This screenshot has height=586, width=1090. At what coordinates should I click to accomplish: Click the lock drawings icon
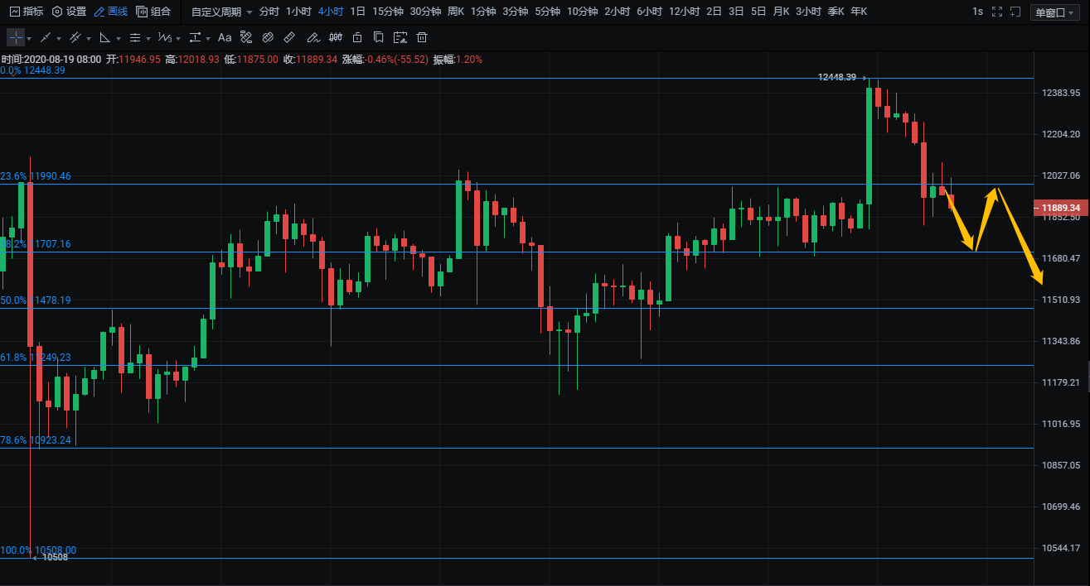(357, 38)
